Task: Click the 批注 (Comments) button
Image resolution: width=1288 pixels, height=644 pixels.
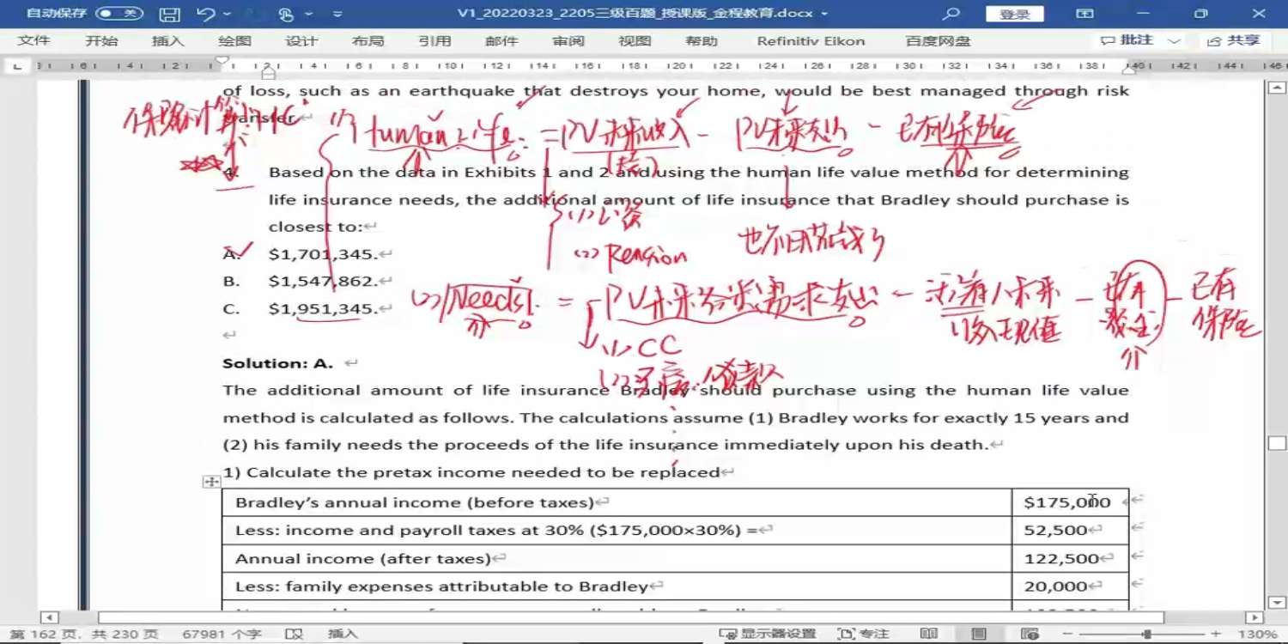Action: pyautogui.click(x=1127, y=40)
